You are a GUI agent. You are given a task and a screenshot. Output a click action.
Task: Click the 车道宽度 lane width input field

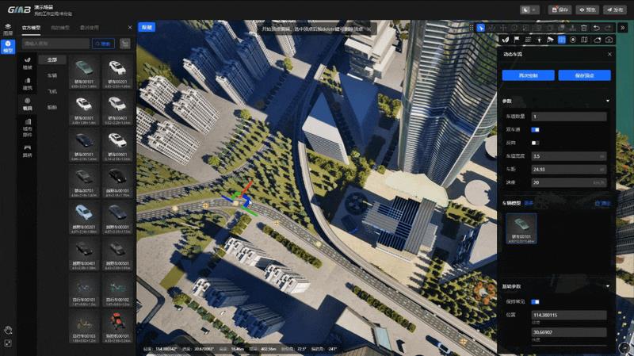point(569,156)
